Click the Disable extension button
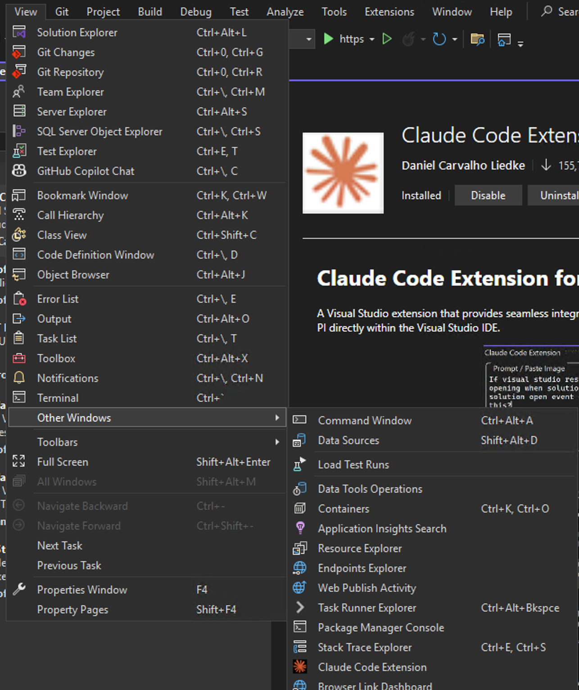 click(488, 195)
